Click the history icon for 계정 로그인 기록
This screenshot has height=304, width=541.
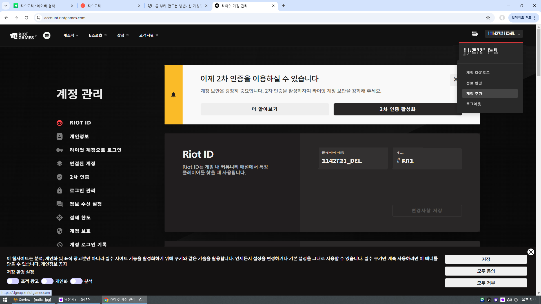(x=59, y=244)
